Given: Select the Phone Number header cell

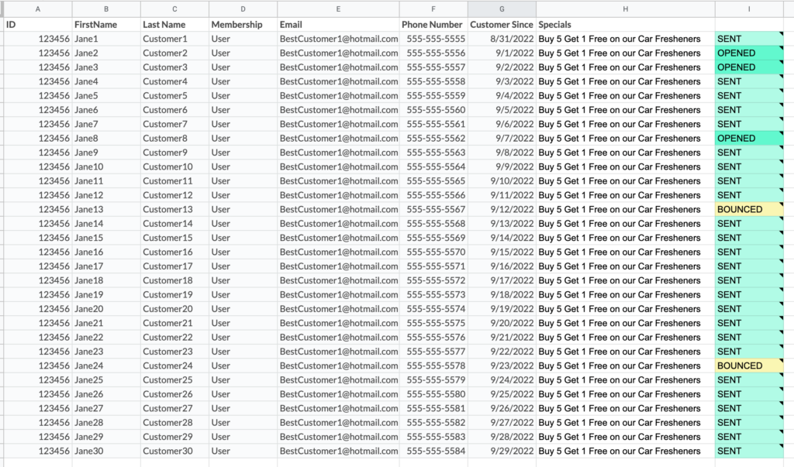Looking at the screenshot, I should click(433, 24).
